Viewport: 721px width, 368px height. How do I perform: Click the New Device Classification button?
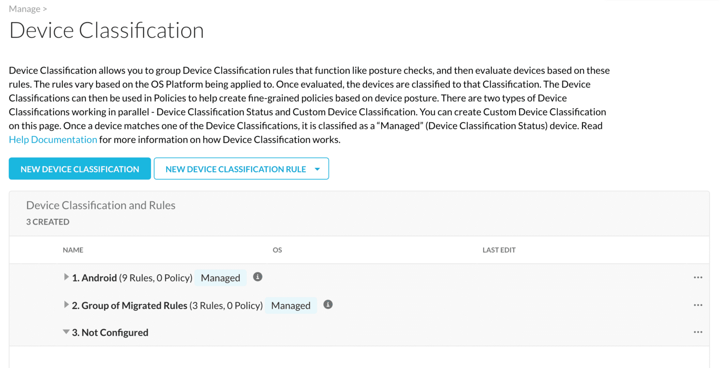(79, 168)
